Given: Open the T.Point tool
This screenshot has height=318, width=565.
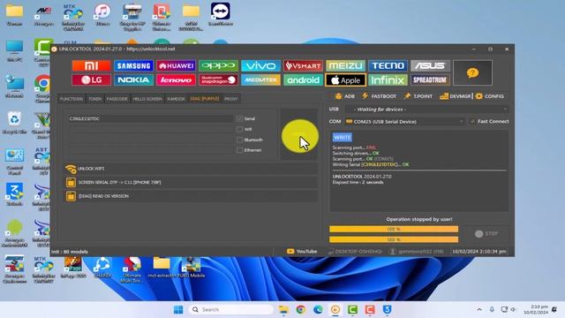Looking at the screenshot, I should (x=418, y=96).
